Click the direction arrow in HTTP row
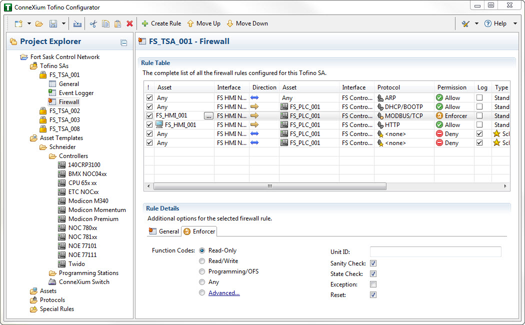This screenshot has width=525, height=325. click(254, 124)
